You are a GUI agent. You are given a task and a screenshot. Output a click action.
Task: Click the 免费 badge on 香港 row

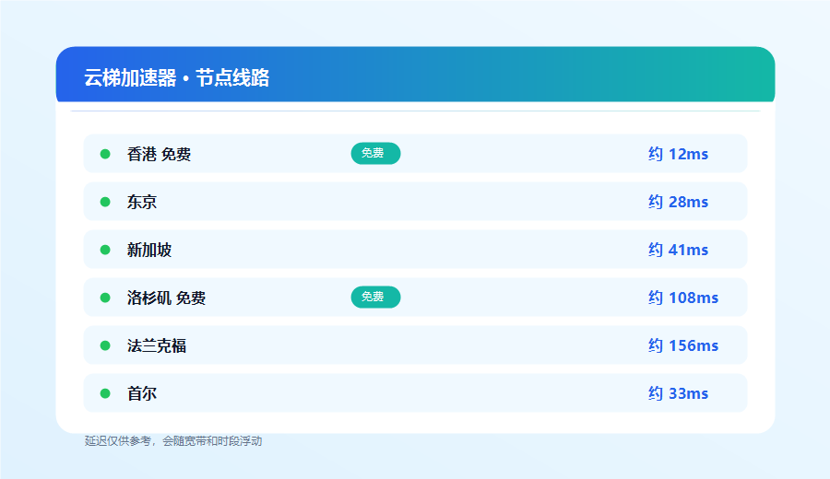point(376,153)
